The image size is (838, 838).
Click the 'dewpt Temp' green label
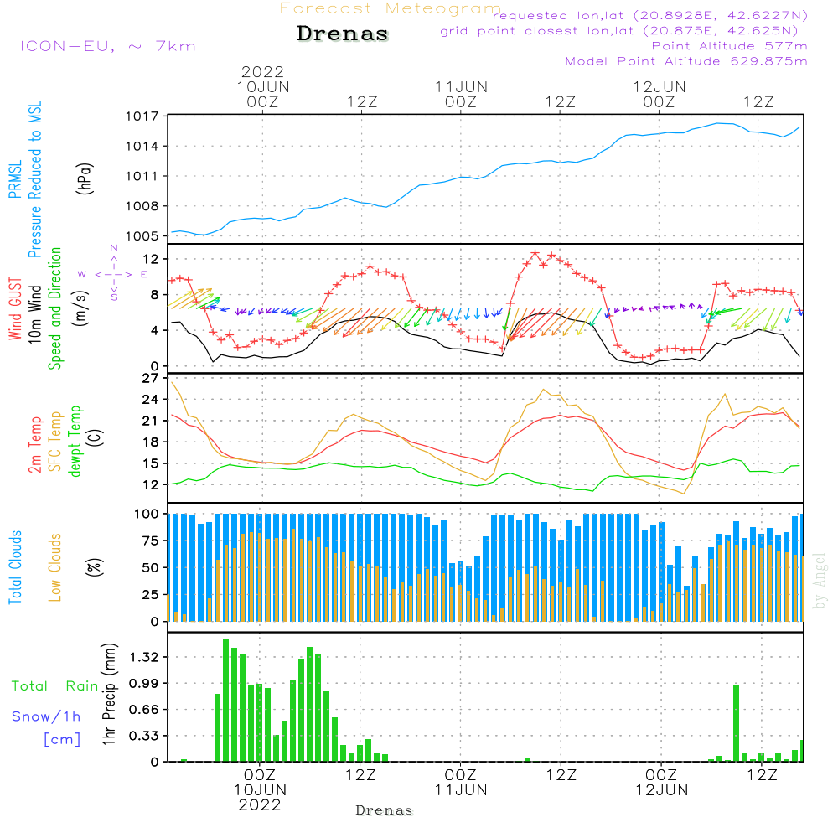point(75,441)
